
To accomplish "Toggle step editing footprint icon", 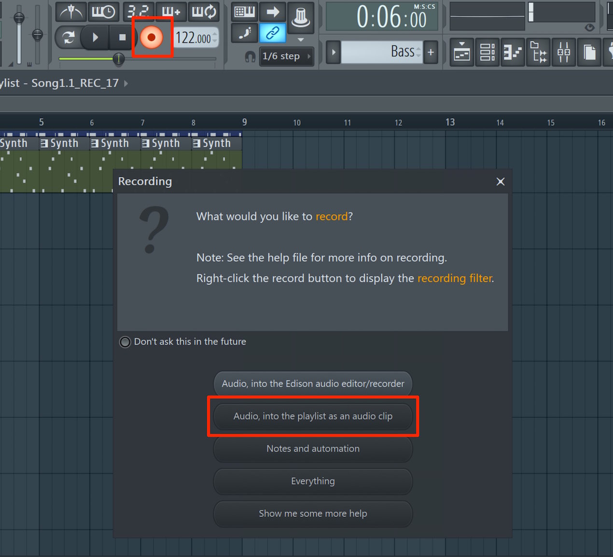I will click(245, 33).
